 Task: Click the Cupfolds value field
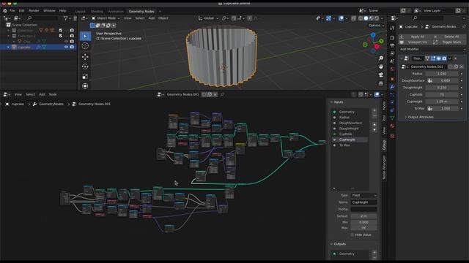point(442,94)
